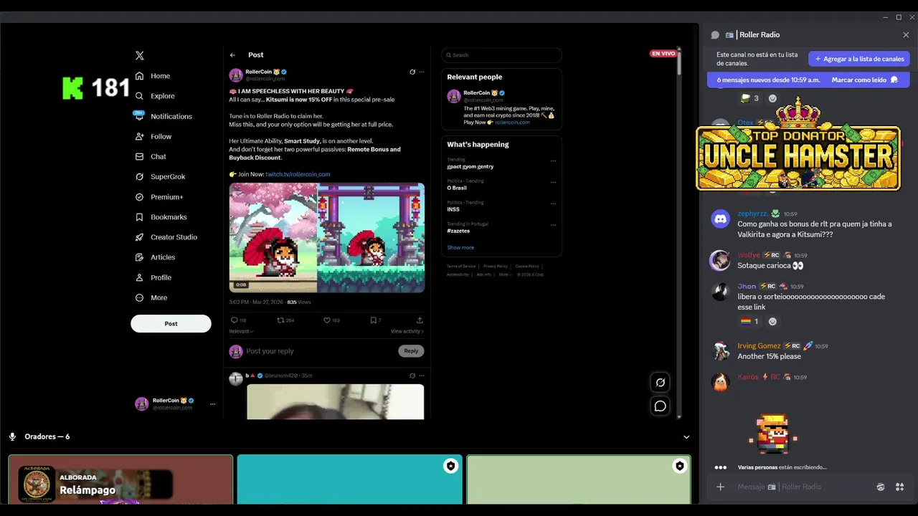
Task: Click Grok icon on RollerCoin post
Action: click(x=412, y=72)
